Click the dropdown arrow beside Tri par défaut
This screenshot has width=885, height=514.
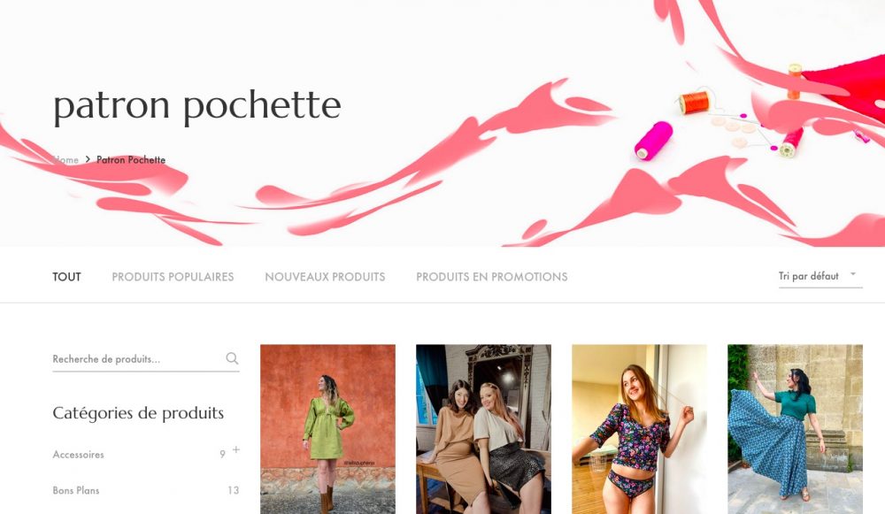coord(853,274)
